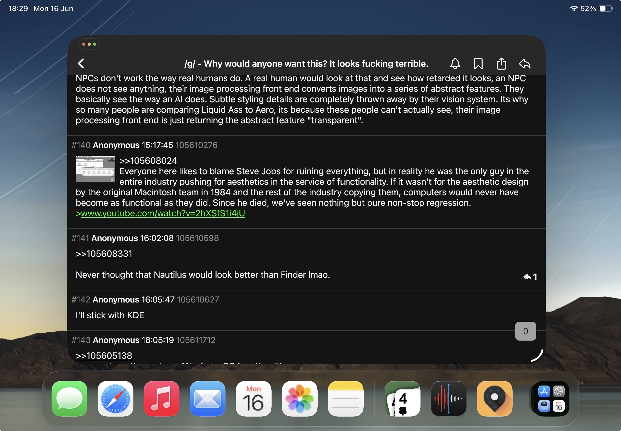Tap the Wi-Fi status icon
The width and height of the screenshot is (621, 431).
click(574, 8)
